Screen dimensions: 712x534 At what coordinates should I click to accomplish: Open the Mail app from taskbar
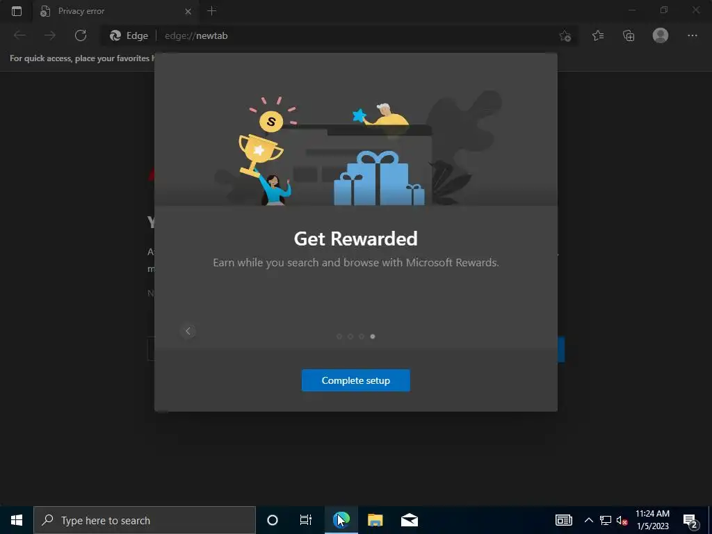pyautogui.click(x=409, y=520)
